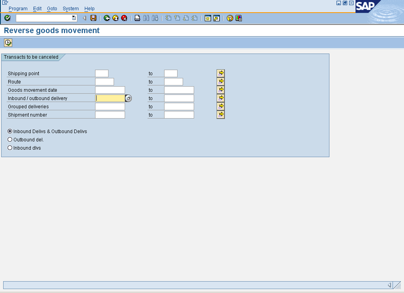Screen dimensions: 404x293
Task: Select the Outbound del. radio button
Action: 10,139
